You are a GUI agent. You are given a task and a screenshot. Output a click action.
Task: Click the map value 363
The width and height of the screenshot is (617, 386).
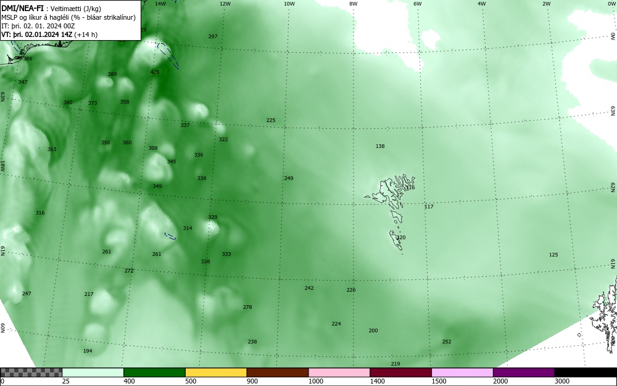52,149
